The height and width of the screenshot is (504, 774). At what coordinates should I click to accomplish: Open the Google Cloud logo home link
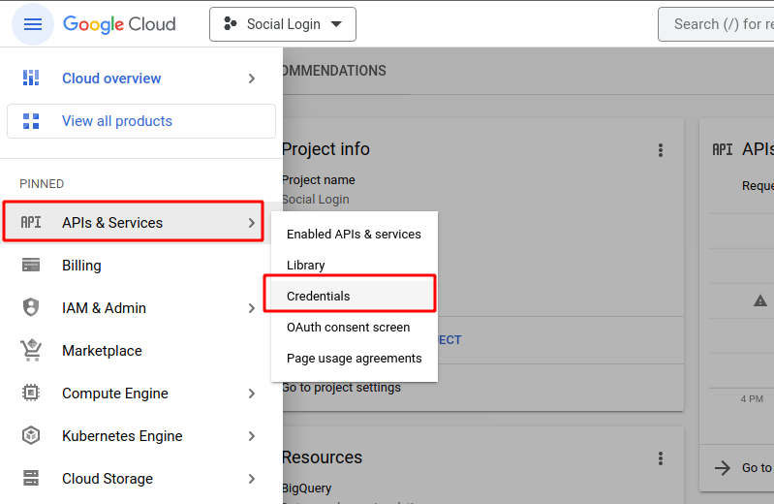click(x=119, y=24)
